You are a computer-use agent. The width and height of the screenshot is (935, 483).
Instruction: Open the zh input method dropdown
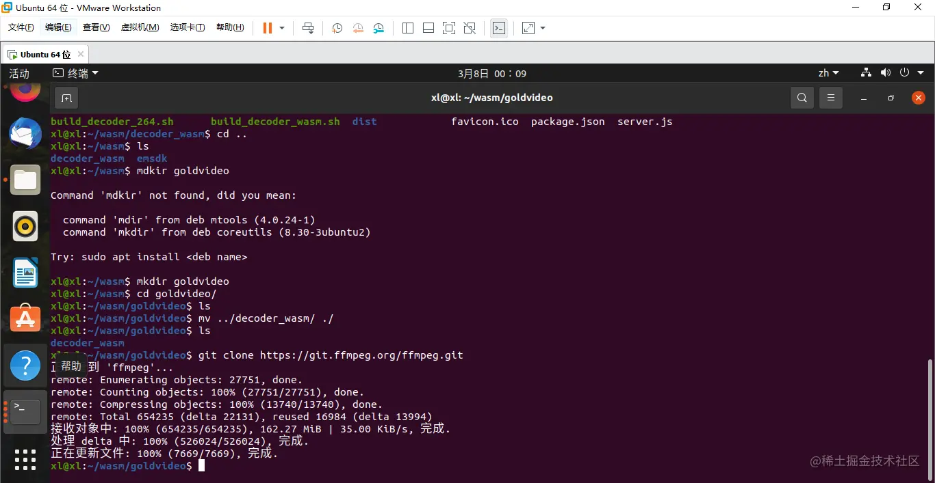click(829, 73)
